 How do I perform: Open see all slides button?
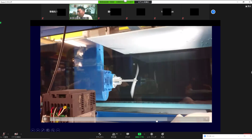(x=48, y=130)
